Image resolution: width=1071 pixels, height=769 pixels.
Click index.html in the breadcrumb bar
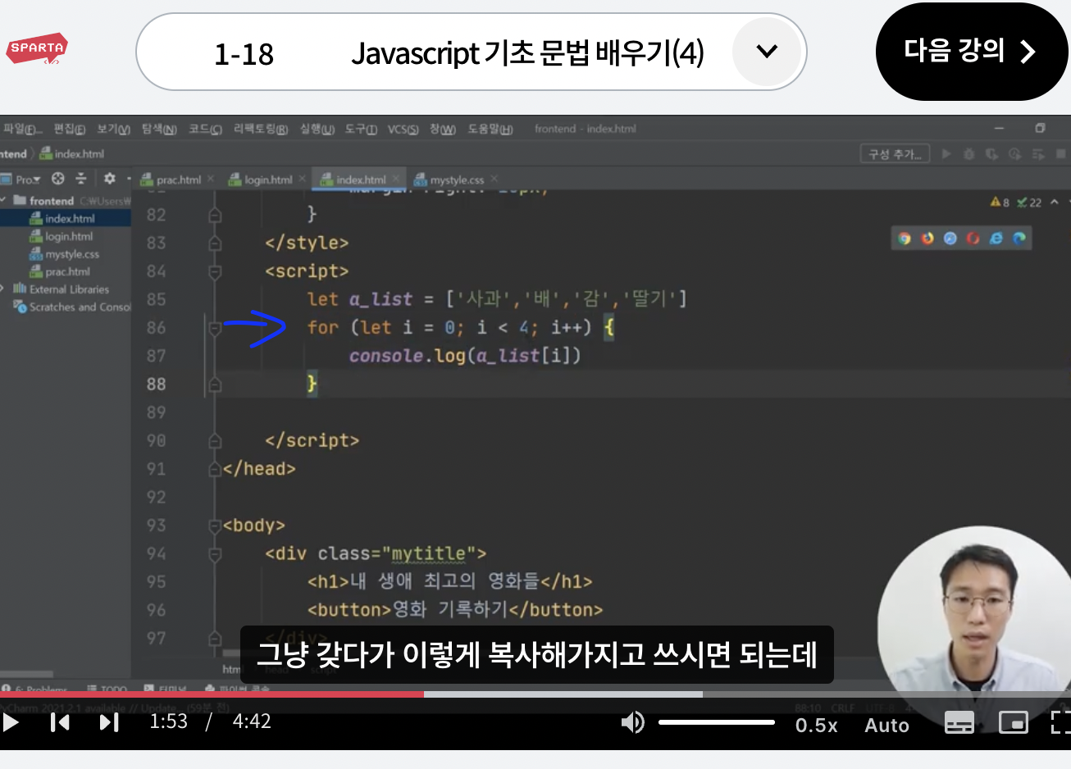coord(72,153)
